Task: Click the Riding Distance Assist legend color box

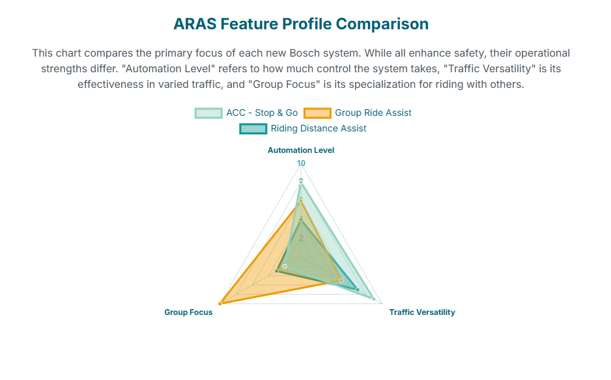Action: point(253,129)
